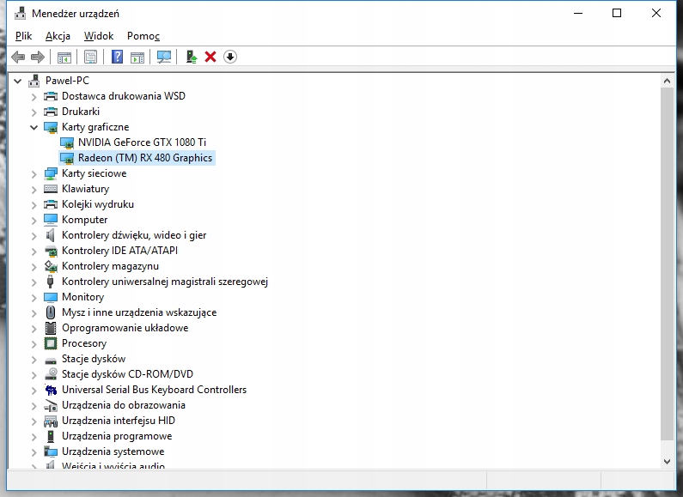Select the Drukarki text label
Viewport: 683px width, 497px height.
coord(81,112)
